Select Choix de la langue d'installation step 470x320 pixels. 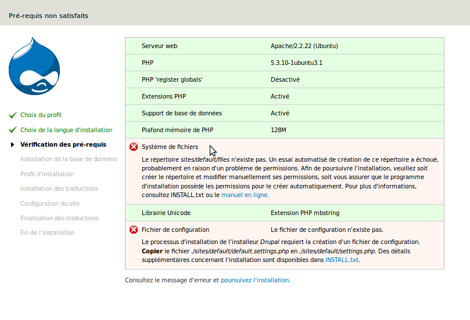66,130
